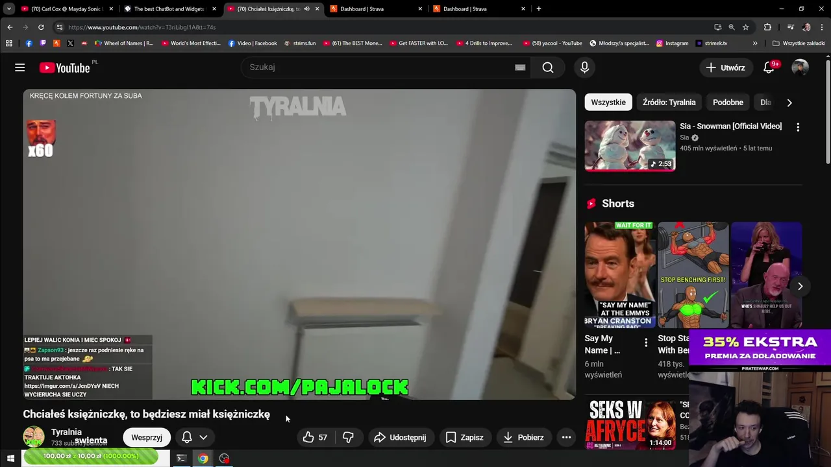Show more Shorts with the right arrow
Viewport: 831px width, 467px height.
(800, 286)
